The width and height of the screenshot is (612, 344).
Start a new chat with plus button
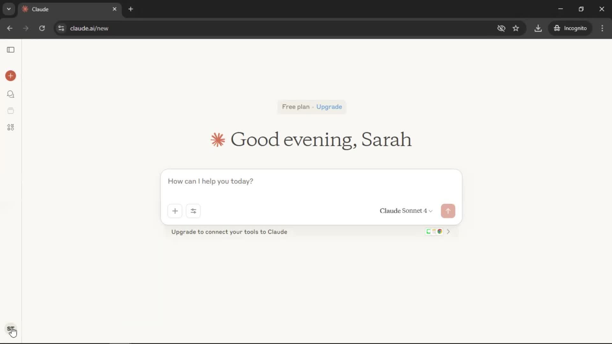point(11,76)
